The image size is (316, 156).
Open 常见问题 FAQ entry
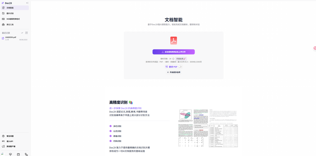pos(15,136)
